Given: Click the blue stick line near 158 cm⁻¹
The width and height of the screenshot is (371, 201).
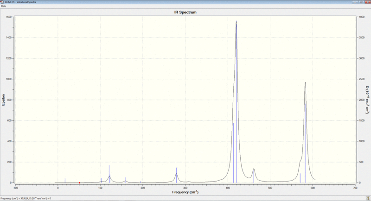Looking at the screenshot, I should coord(125,180).
